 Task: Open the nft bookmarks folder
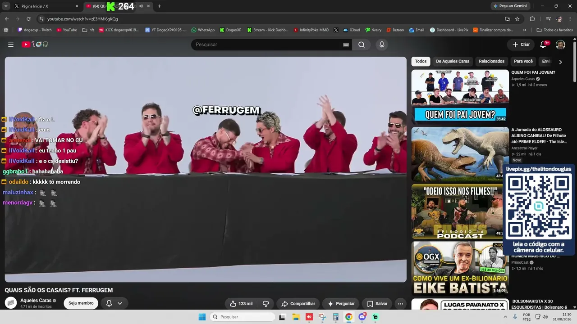tap(88, 30)
